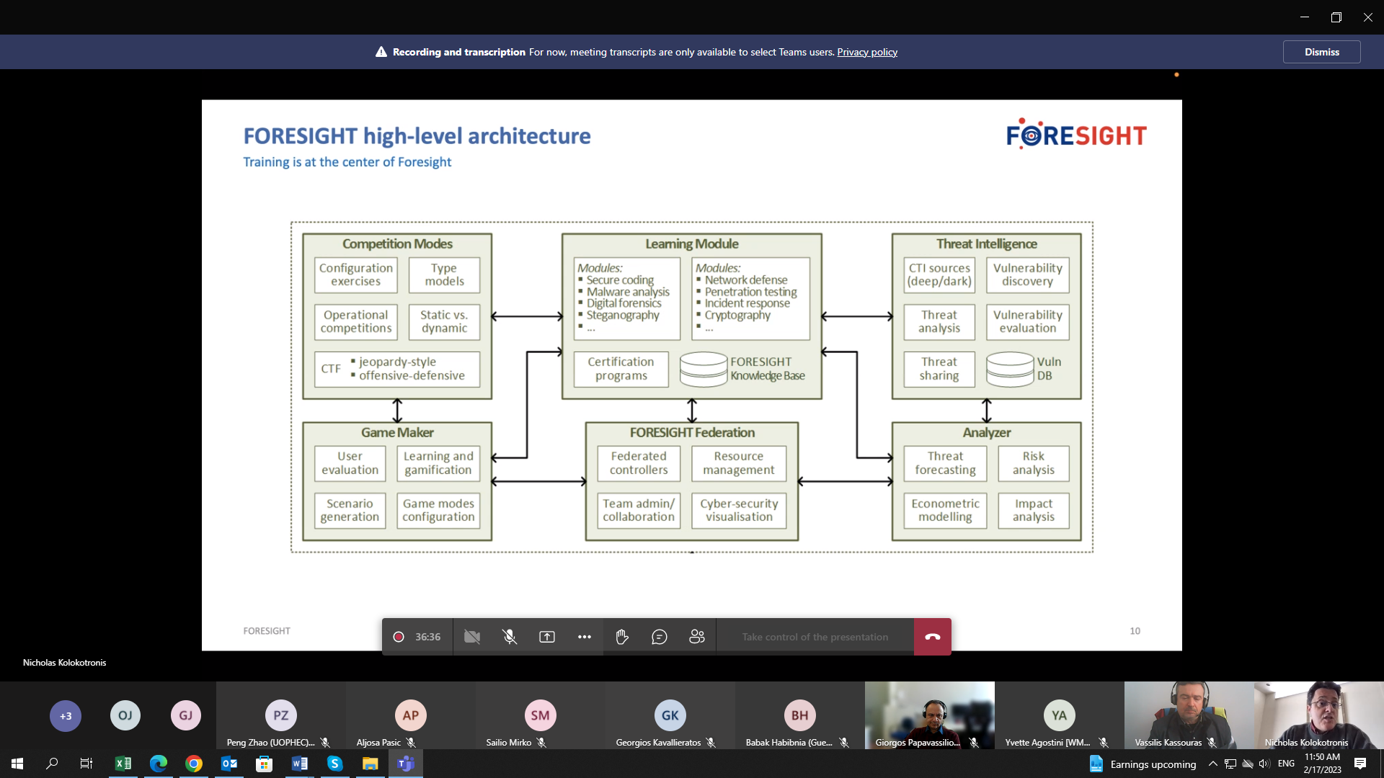Open the meeting chat panel

tap(660, 637)
